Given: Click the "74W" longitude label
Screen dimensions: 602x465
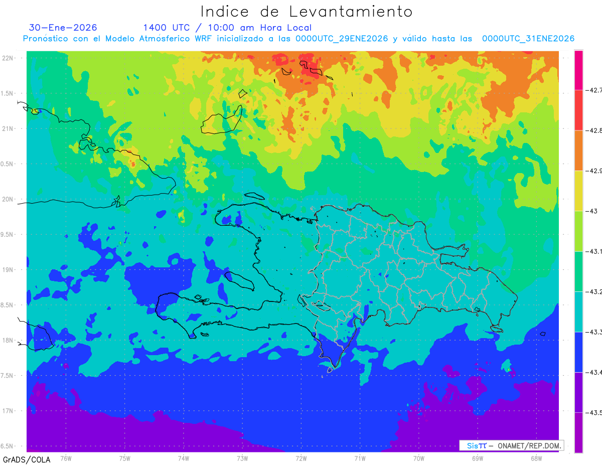Looking at the screenshot, I should [183, 458].
